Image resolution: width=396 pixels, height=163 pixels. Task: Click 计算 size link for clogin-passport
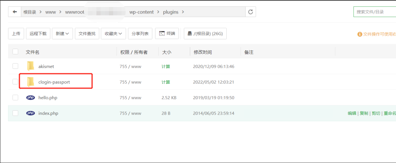pos(166,82)
